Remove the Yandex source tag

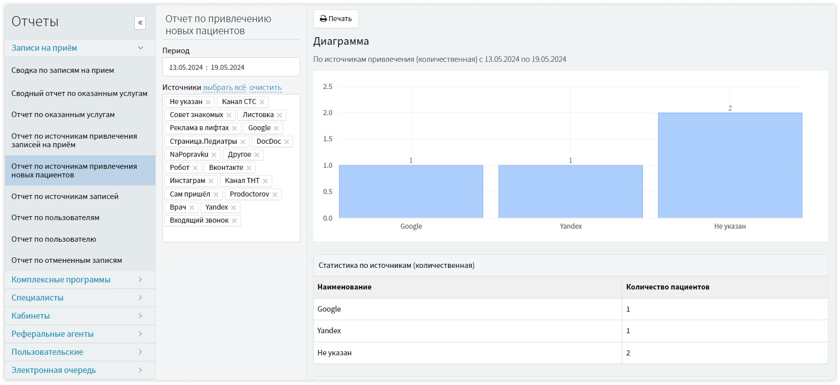point(233,208)
